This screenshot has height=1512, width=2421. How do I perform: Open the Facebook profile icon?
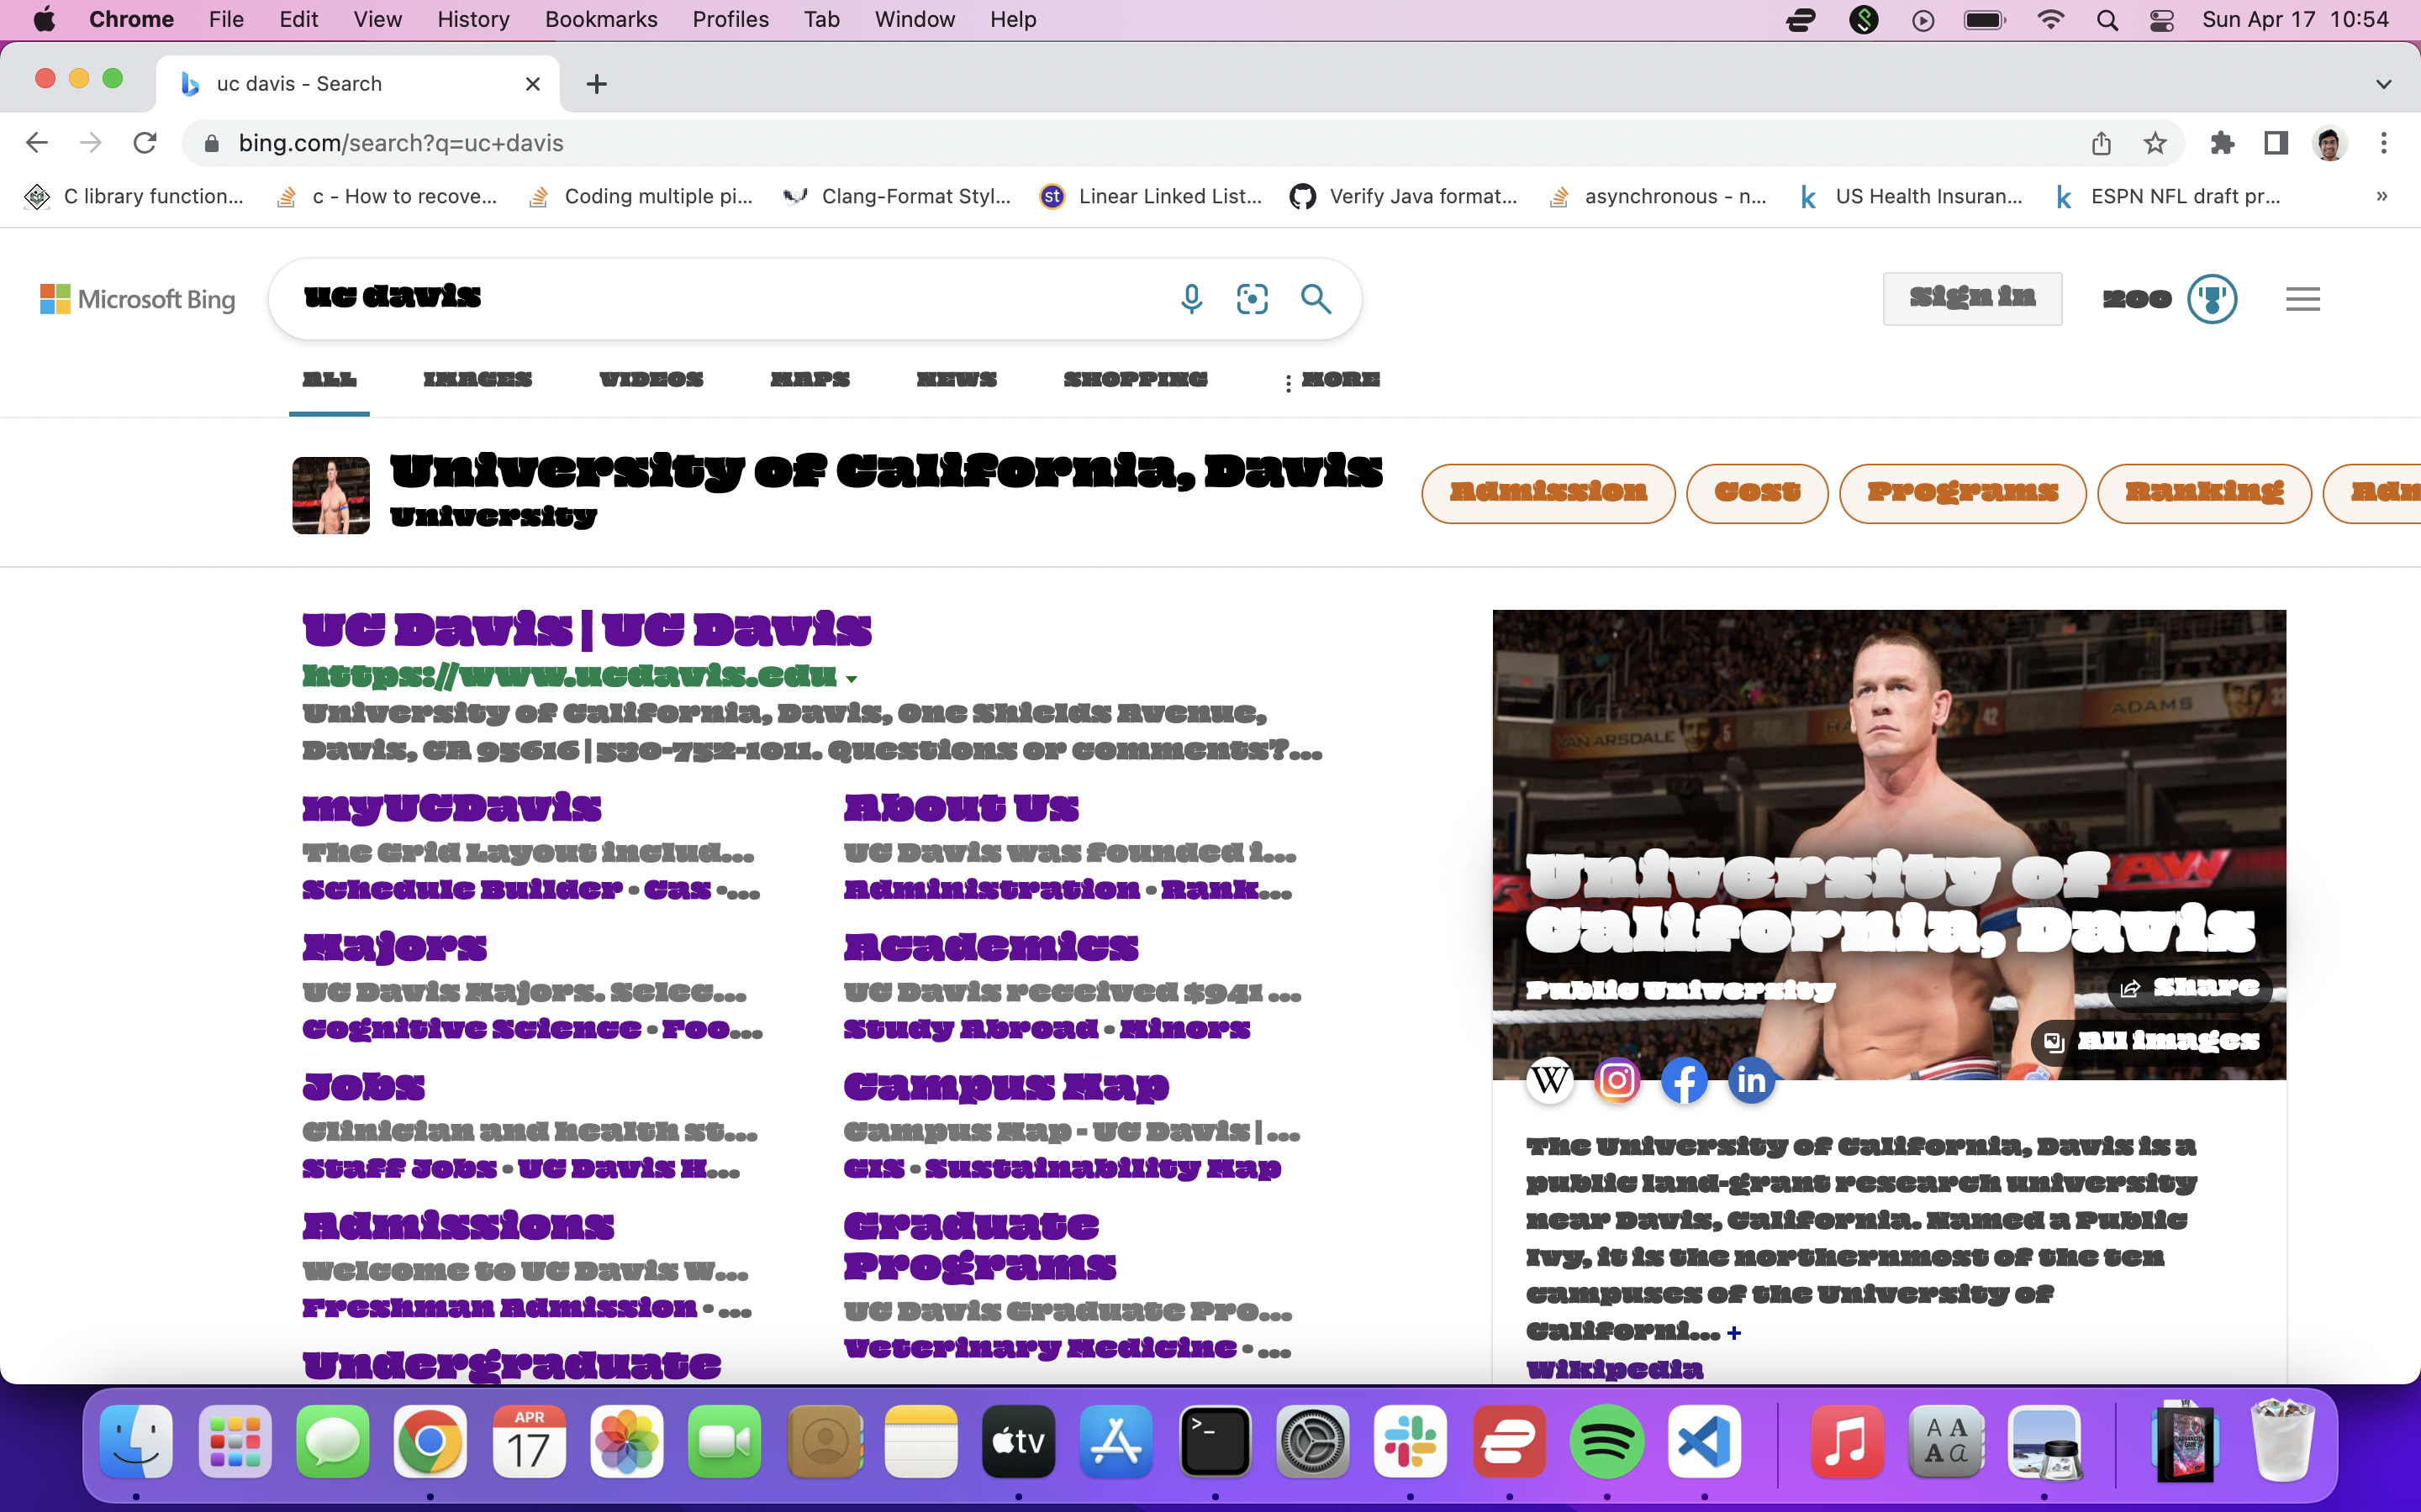click(x=1684, y=1080)
